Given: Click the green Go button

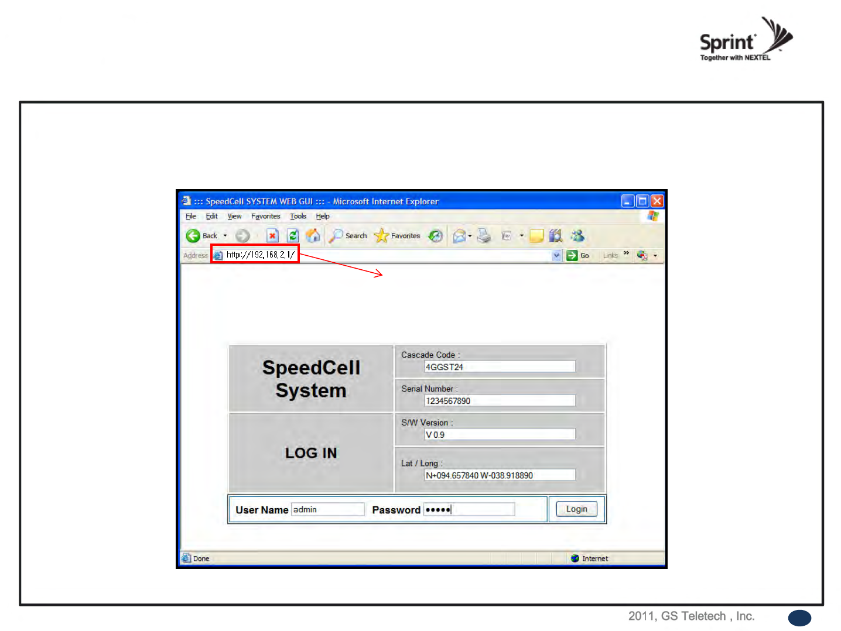Looking at the screenshot, I should pyautogui.click(x=578, y=255).
